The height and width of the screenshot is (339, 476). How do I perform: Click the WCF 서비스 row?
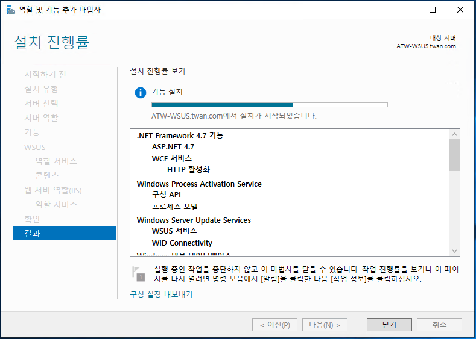pos(172,158)
